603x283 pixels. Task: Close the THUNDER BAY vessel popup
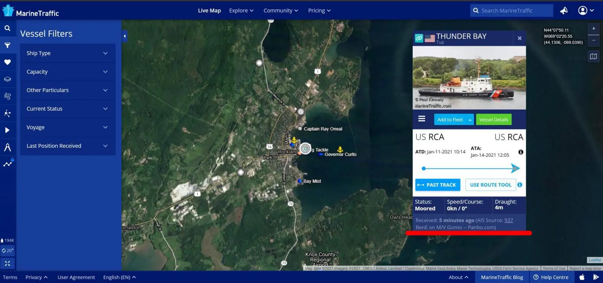pos(520,38)
